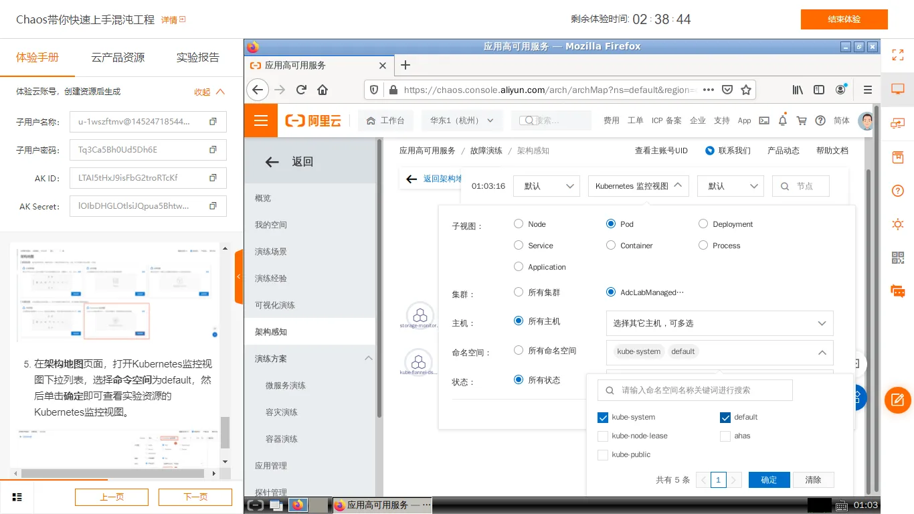The height and width of the screenshot is (514, 914).
Task: Select 所有命名空间 radio option
Action: pos(519,350)
